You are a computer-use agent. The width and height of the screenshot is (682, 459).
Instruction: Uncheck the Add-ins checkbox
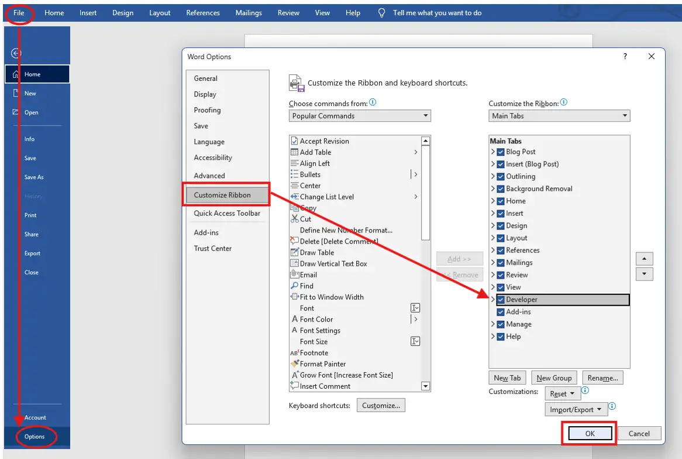[500, 311]
